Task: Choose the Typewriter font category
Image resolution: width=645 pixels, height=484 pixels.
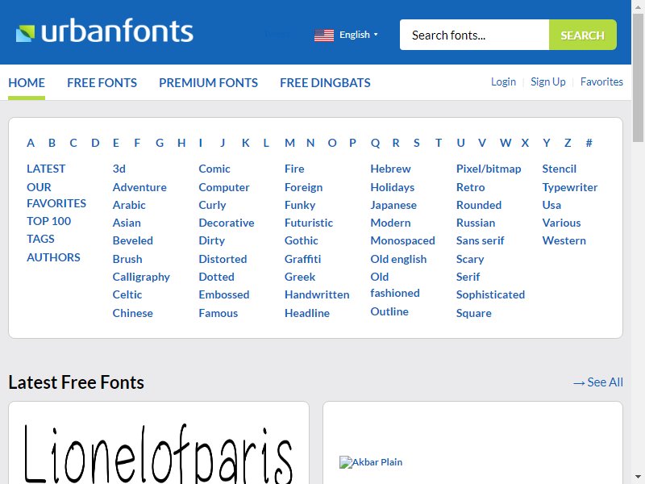Action: point(570,187)
